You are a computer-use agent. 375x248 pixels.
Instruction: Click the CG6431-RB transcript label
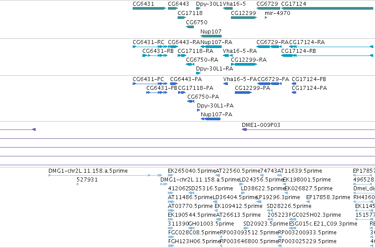click(158, 51)
